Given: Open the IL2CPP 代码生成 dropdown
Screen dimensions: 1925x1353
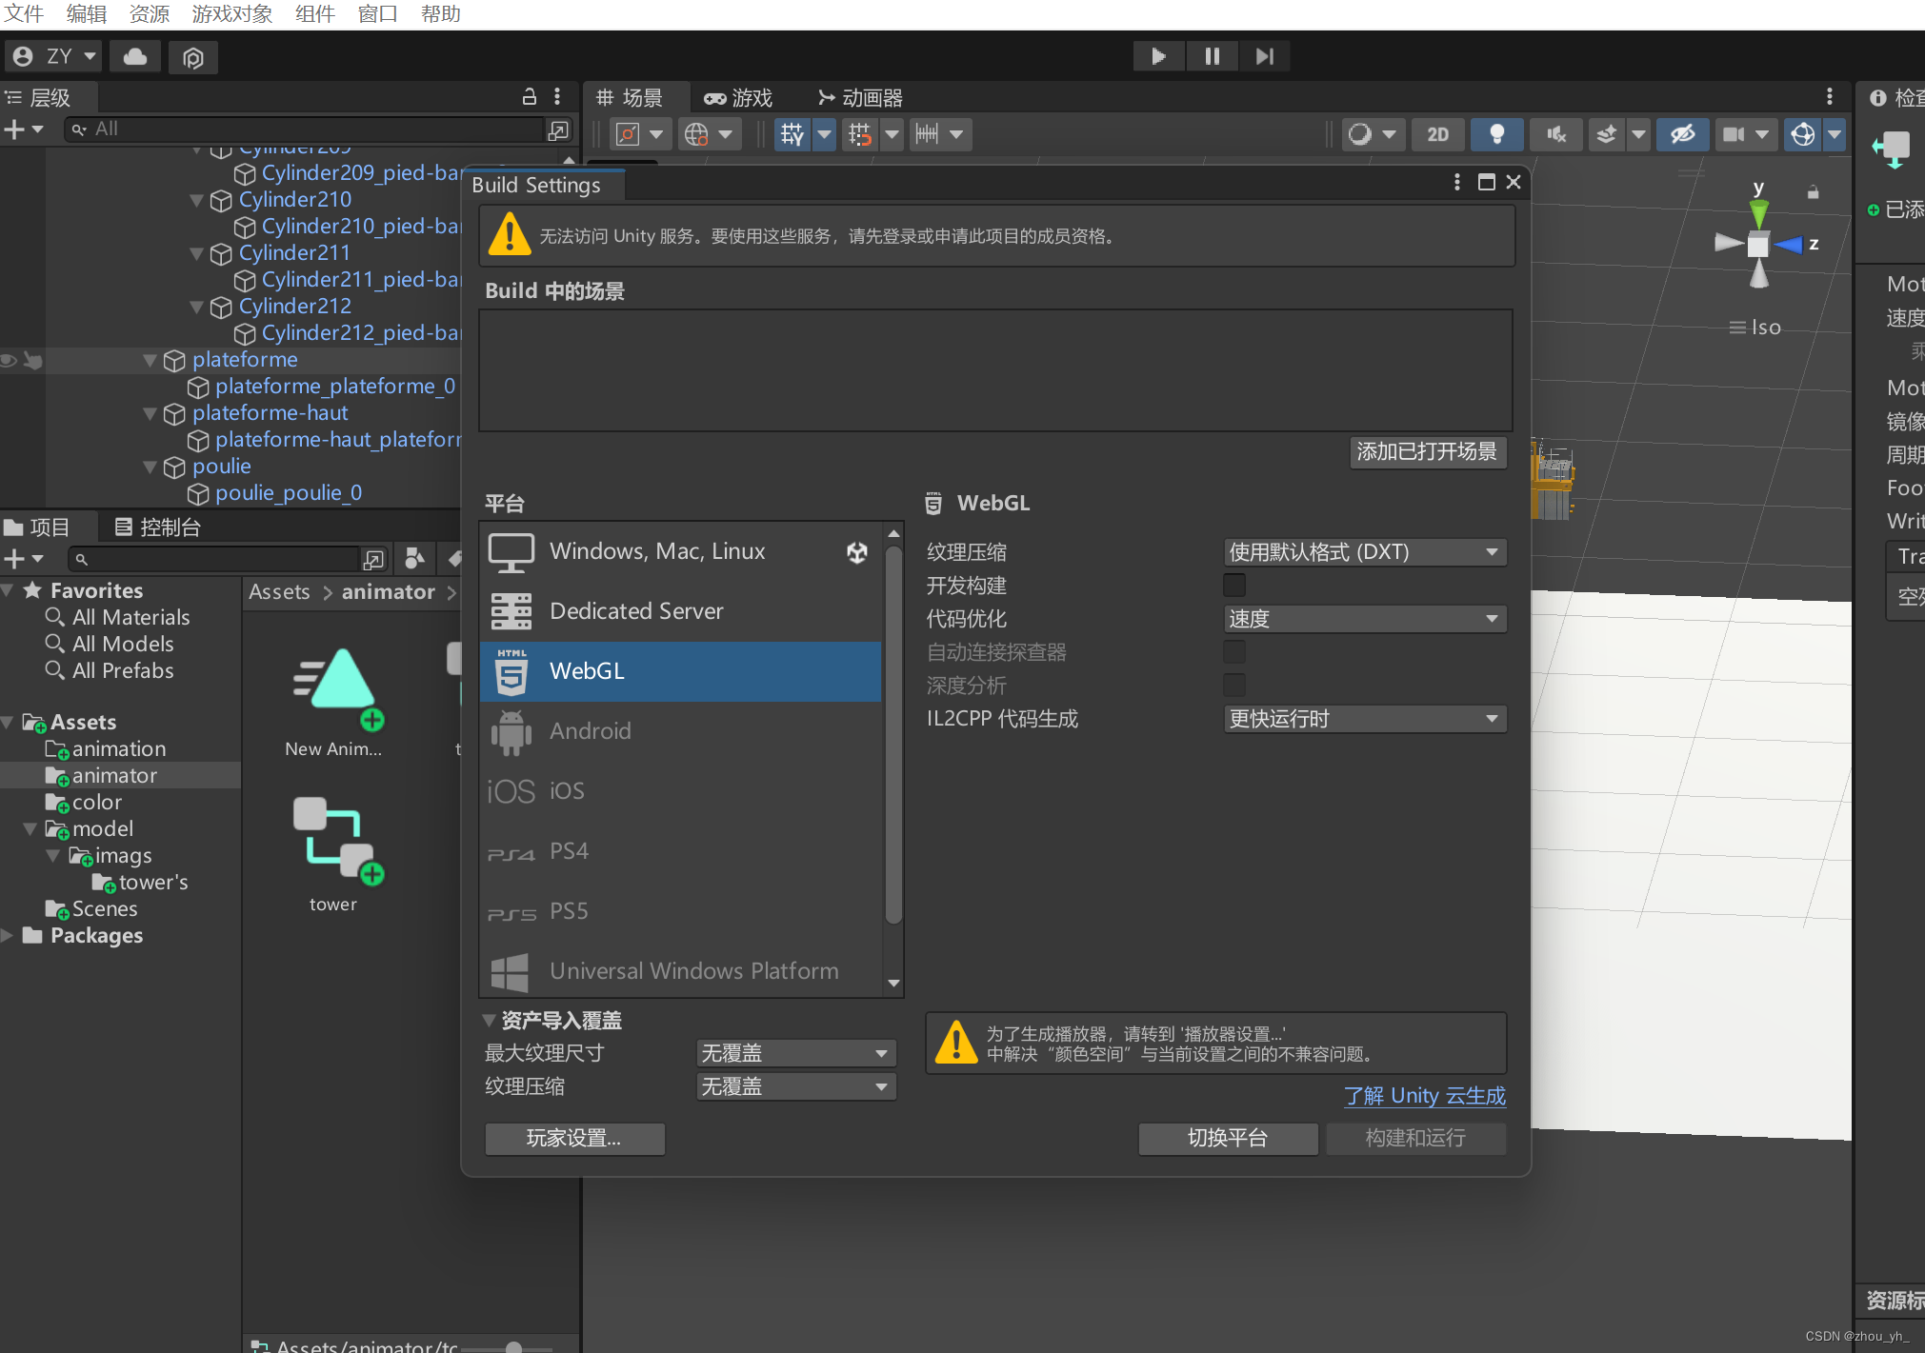Looking at the screenshot, I should [x=1364, y=719].
